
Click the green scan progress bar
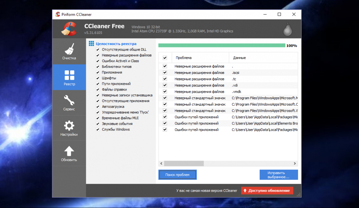[222, 45]
